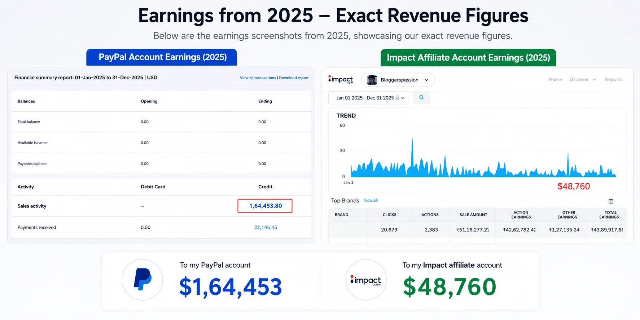
Task: Click the red $48,760 chart label
Action: (x=574, y=187)
